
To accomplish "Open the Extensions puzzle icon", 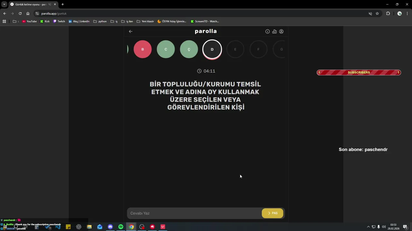I will coord(388,13).
